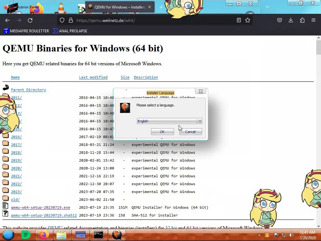Open the installer language dropdown

click(170, 121)
